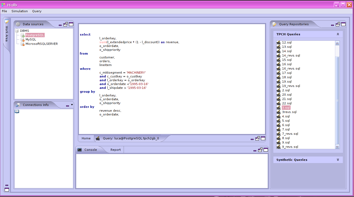Select the Connections Info tab
The height and width of the screenshot is (197, 354).
tap(36, 105)
